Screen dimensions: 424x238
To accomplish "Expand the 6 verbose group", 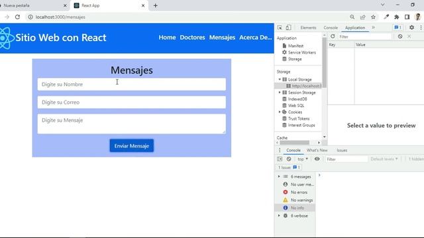I will [x=279, y=216].
